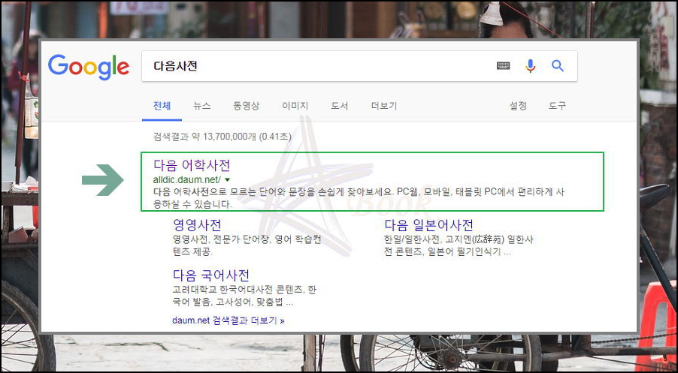The width and height of the screenshot is (678, 373).
Task: Click the result count text 약 13,700,000개
Action: [x=222, y=137]
